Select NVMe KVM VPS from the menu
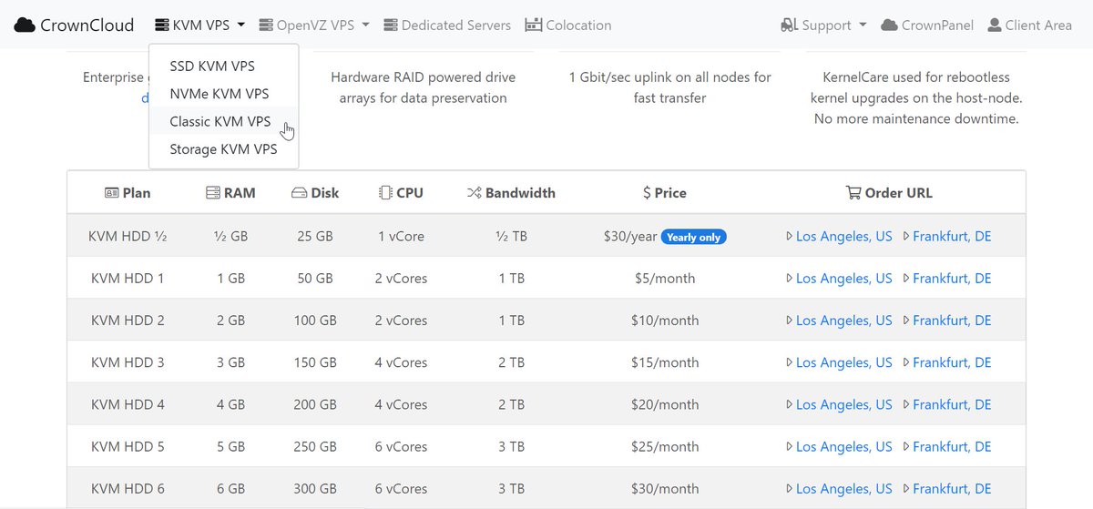The width and height of the screenshot is (1093, 509). [x=223, y=94]
